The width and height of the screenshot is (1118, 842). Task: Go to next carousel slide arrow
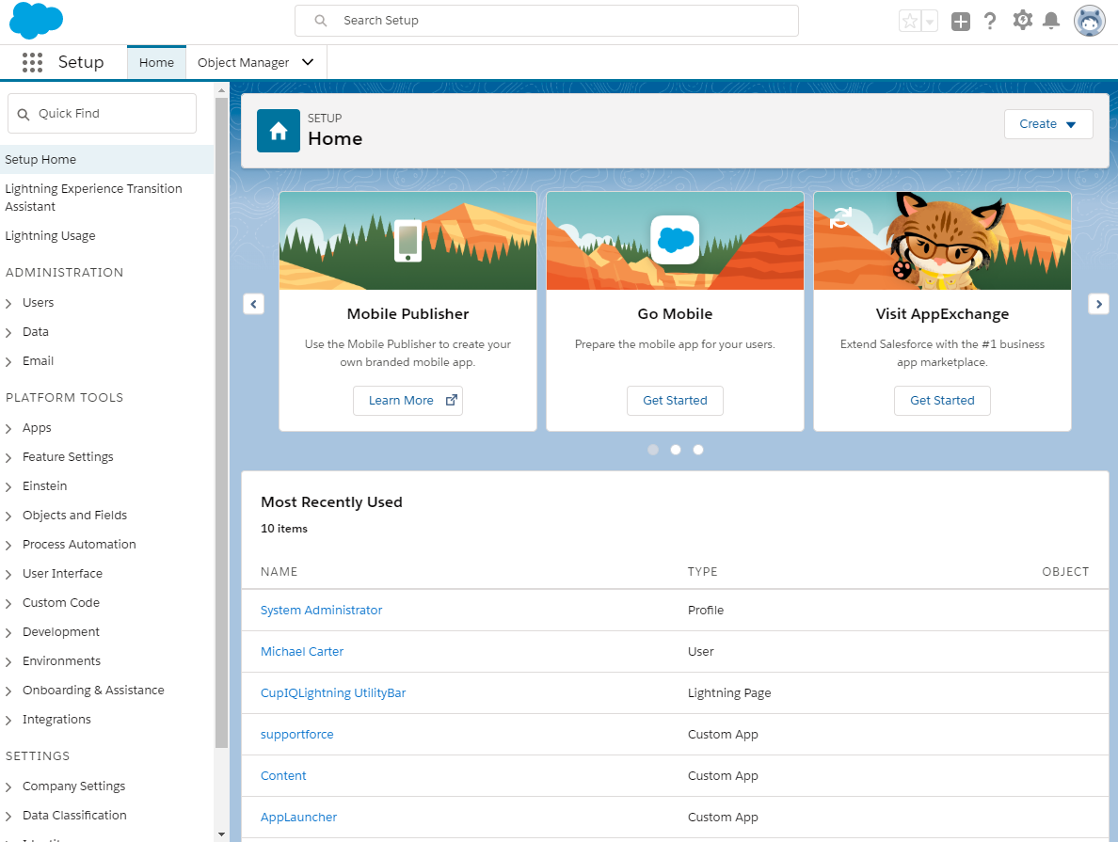1099,304
